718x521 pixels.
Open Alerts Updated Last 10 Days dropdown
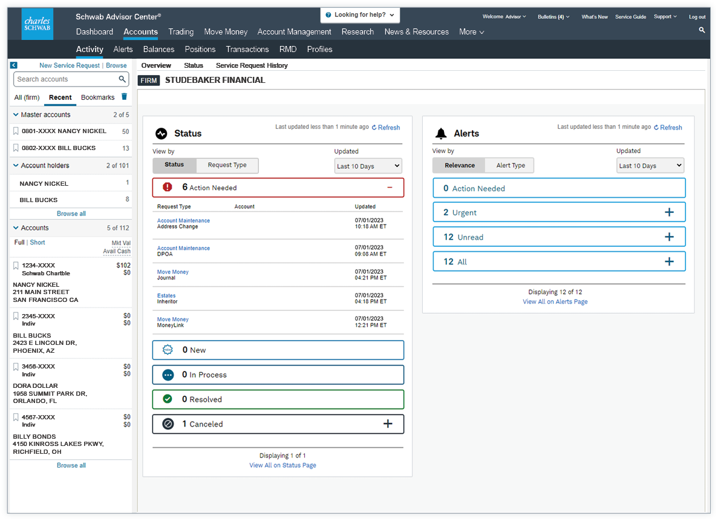pos(650,165)
